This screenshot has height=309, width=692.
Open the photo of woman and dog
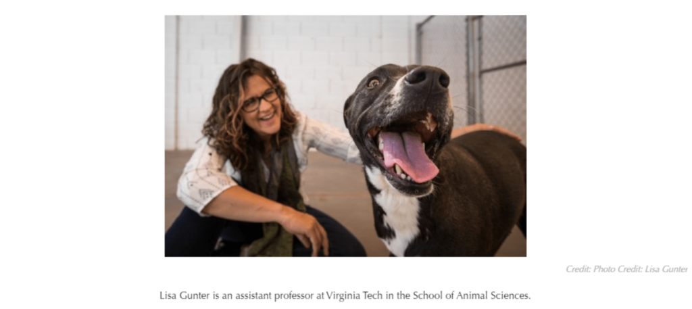point(345,136)
